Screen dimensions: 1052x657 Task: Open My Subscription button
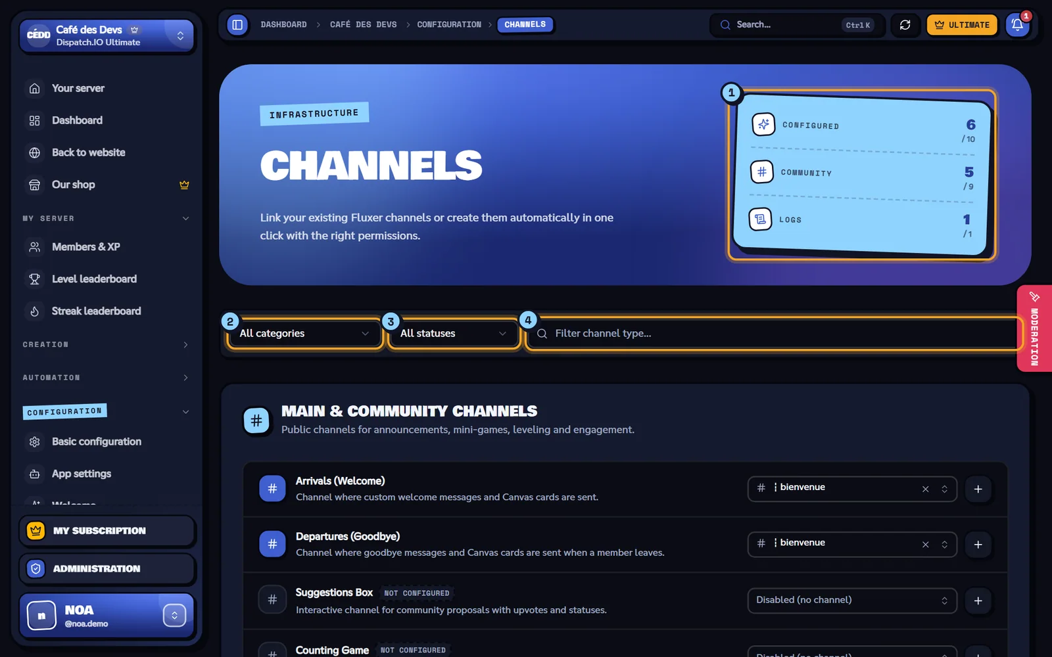(107, 531)
